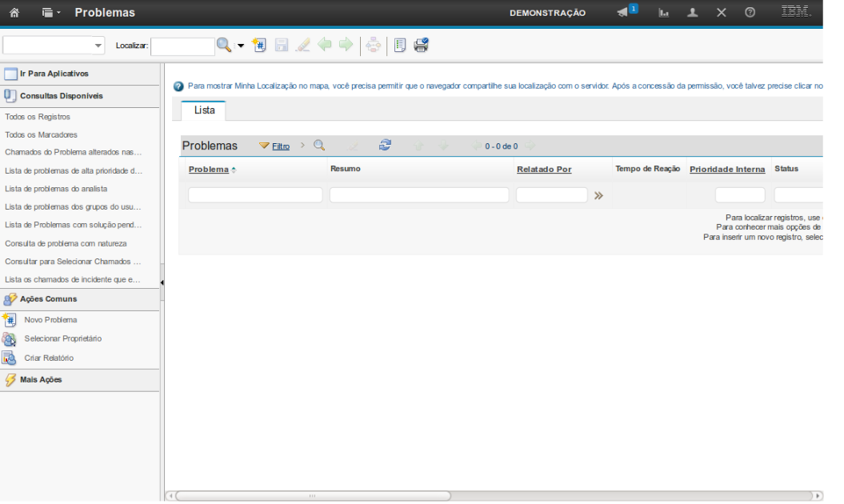
Task: Open the Go To applications menu dropdown
Action: point(51,13)
